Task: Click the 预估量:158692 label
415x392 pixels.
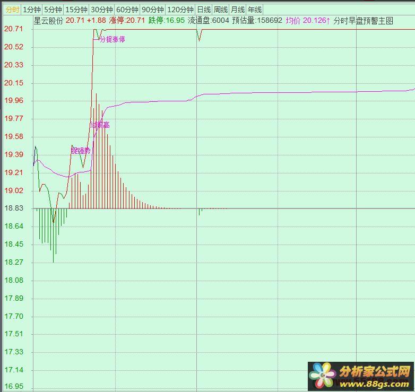Action: tap(257, 20)
